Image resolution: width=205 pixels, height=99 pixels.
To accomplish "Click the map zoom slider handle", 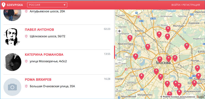I will [119, 59].
